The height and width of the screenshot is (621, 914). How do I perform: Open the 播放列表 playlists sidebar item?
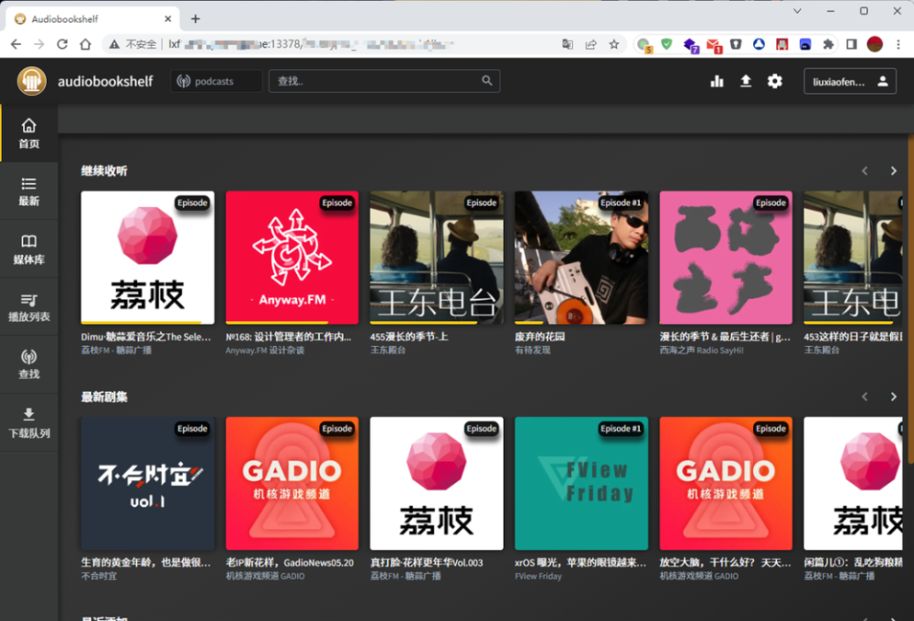pos(29,307)
